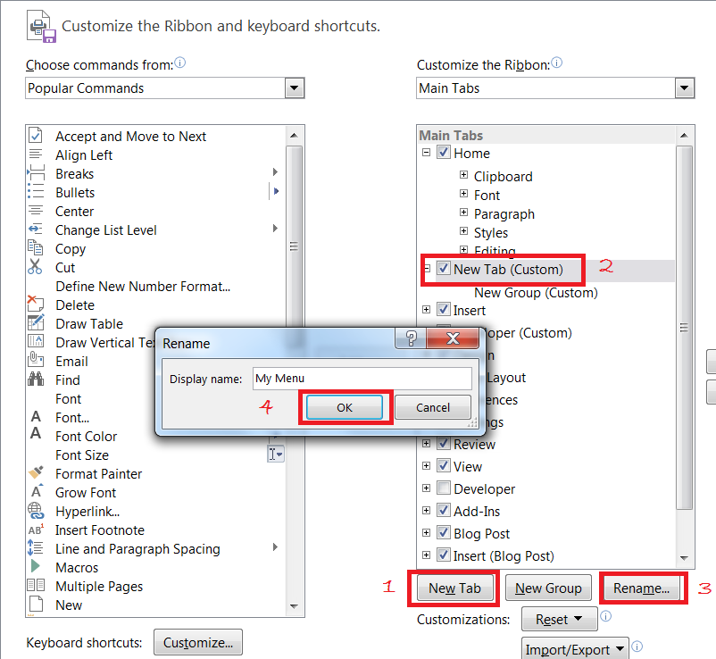Select New Group (Custom) in tree
Image resolution: width=716 pixels, height=659 pixels.
[x=536, y=292]
